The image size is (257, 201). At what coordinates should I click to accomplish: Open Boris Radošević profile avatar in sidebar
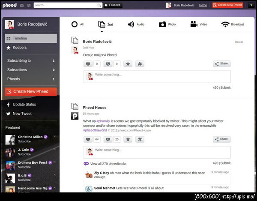[9, 24]
